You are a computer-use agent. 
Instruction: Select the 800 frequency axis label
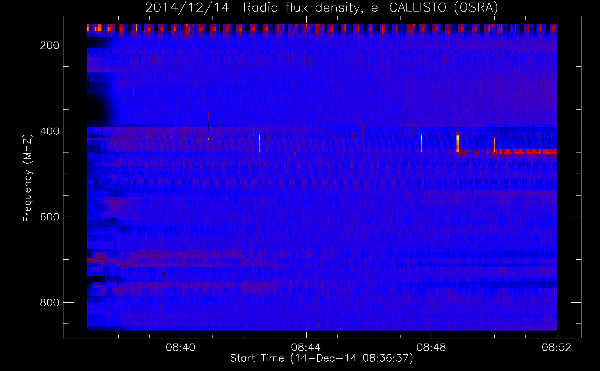click(x=50, y=303)
